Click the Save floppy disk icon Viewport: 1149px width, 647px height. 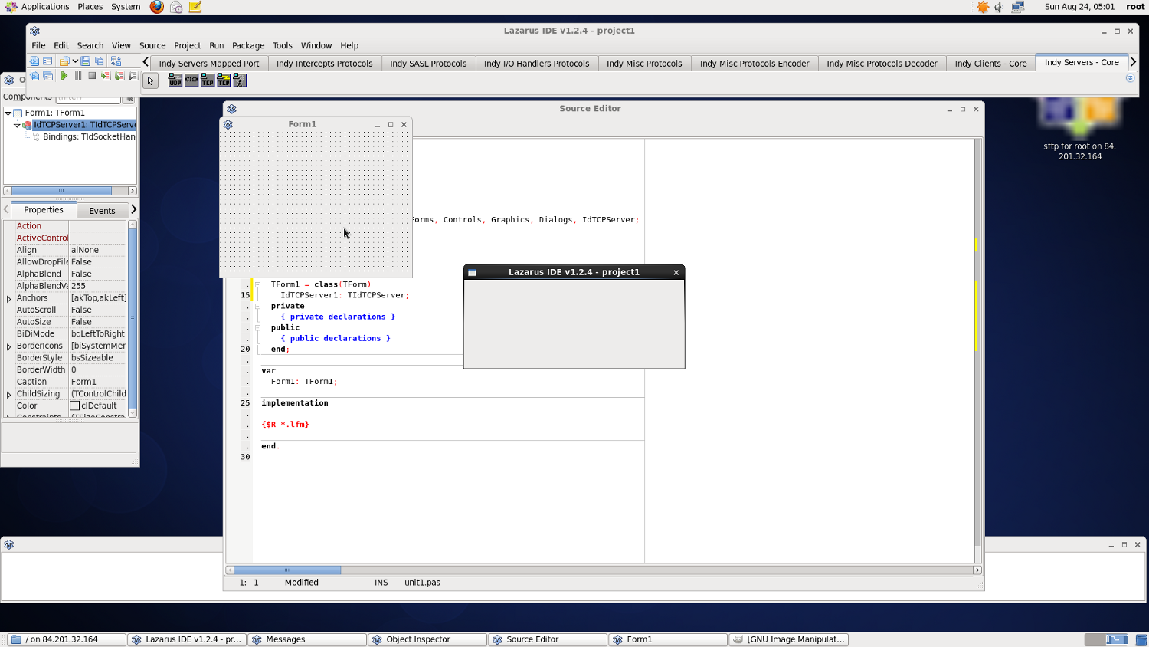pos(86,61)
